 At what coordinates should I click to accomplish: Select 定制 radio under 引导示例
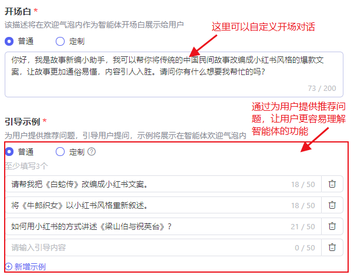[x=60, y=151]
